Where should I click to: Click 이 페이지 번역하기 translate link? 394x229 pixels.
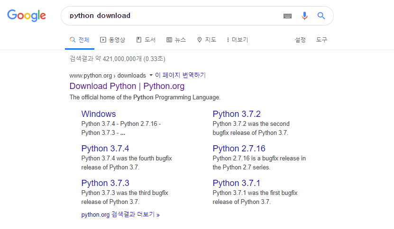[180, 75]
